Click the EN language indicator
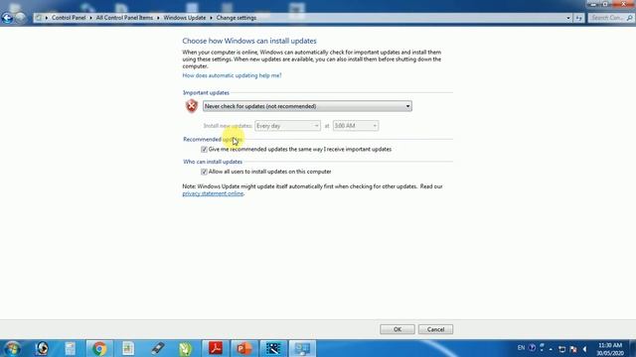 (521, 348)
